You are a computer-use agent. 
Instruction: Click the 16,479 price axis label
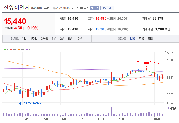point(169,60)
